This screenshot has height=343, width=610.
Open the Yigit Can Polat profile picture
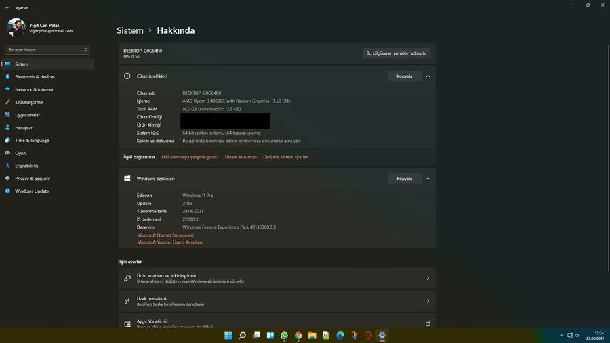(x=16, y=28)
